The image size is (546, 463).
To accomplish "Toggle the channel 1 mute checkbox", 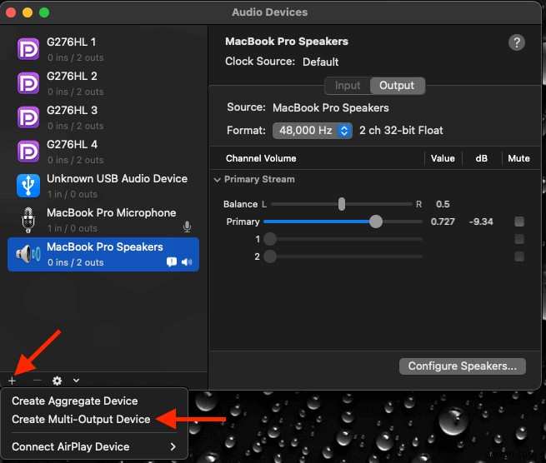I will point(519,239).
